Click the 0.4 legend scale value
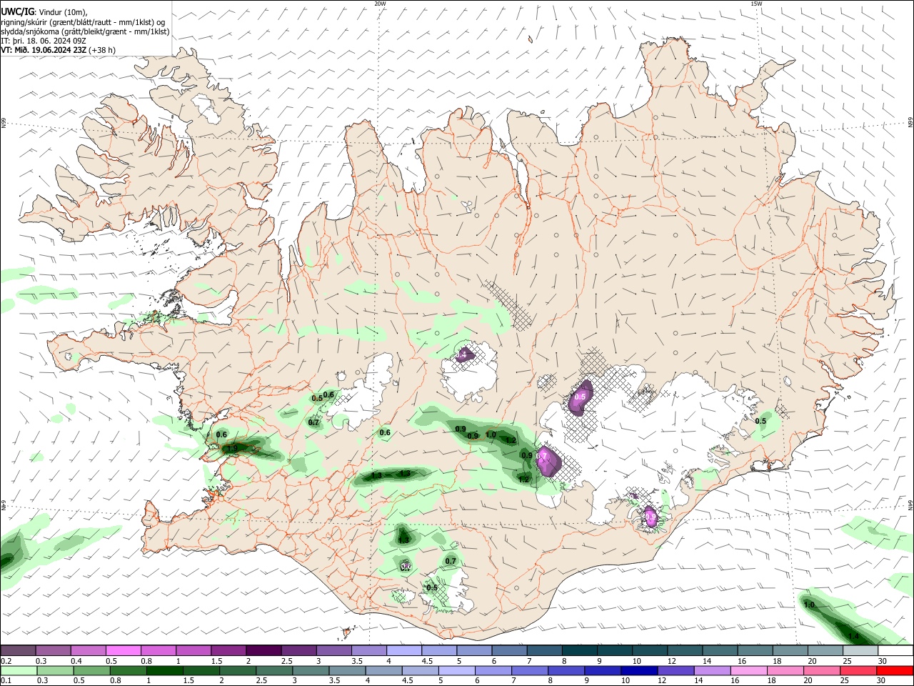 76,661
